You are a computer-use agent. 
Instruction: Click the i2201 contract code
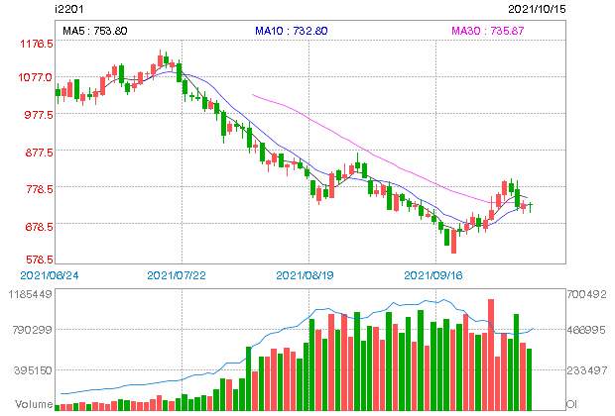click(69, 9)
